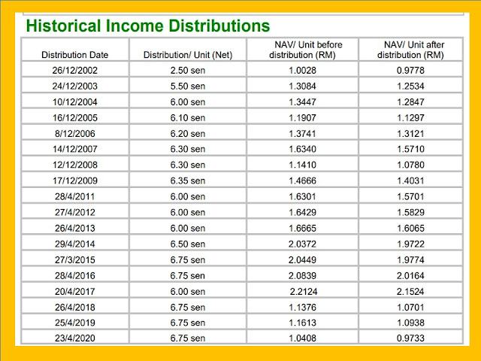Select NAV before value 1.6429
Screen dimensions: 481x361
302,212
